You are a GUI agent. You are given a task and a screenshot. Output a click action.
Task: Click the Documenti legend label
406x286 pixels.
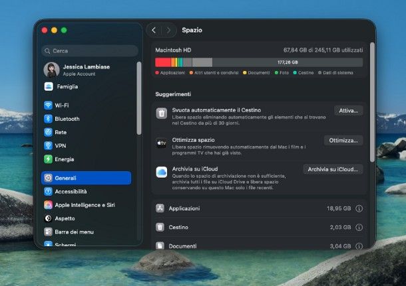click(259, 73)
